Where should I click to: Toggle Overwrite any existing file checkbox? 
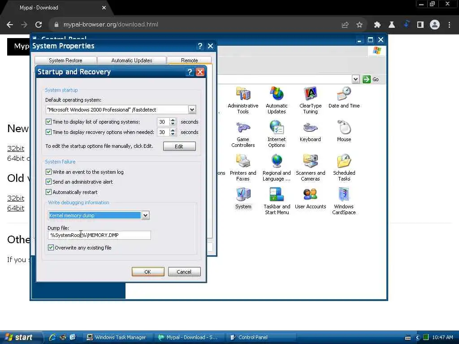point(51,247)
